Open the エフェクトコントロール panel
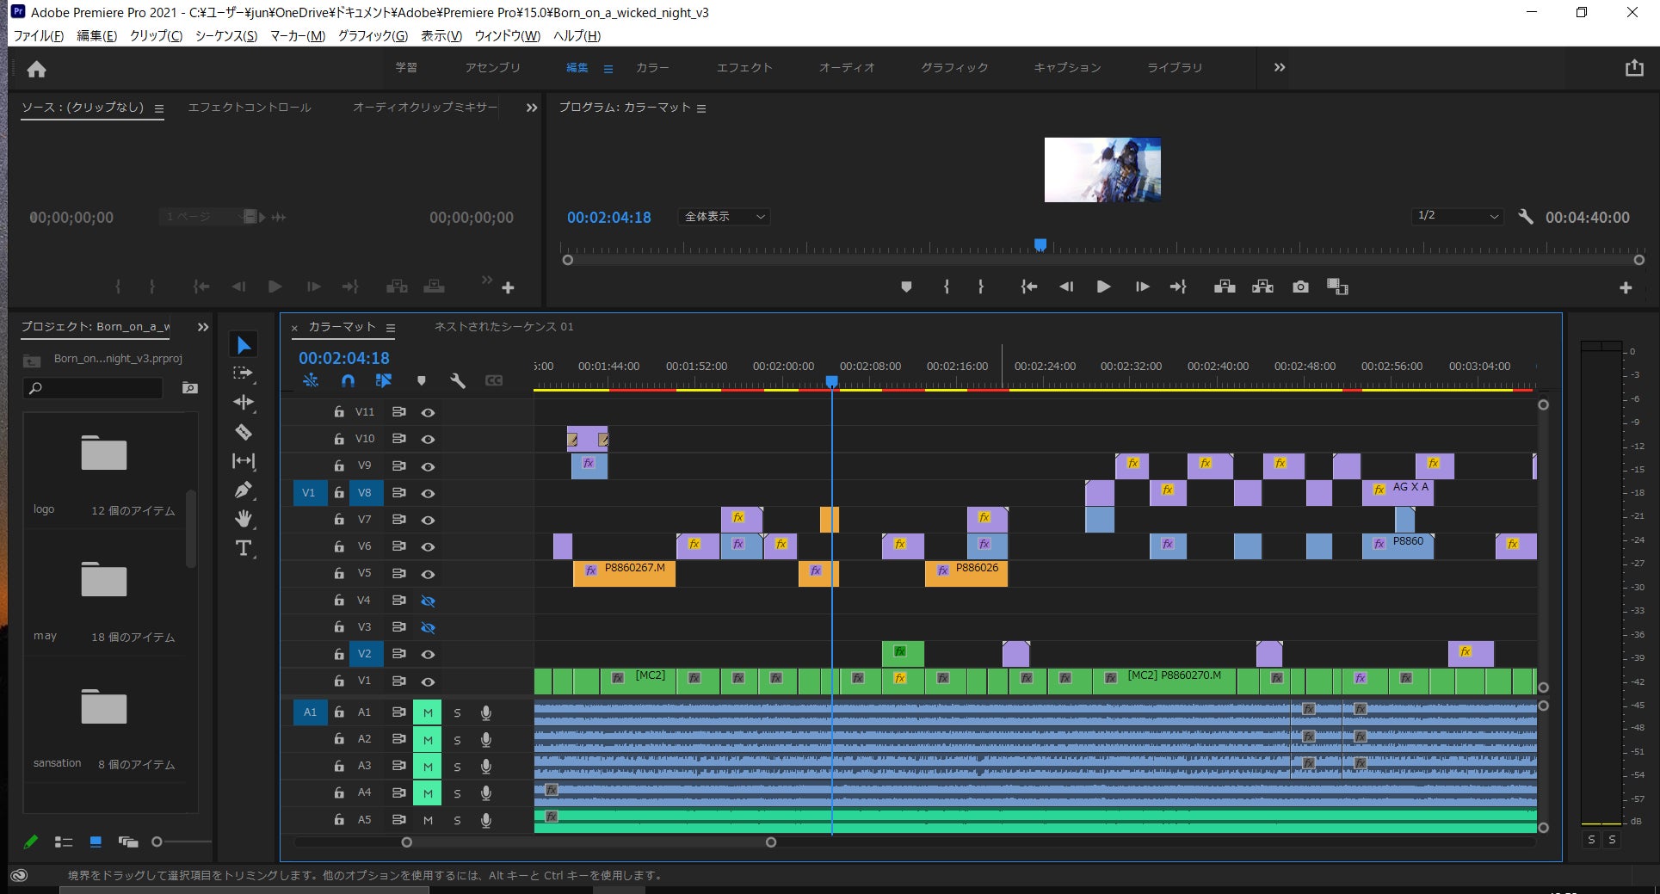This screenshot has height=894, width=1660. [x=250, y=108]
